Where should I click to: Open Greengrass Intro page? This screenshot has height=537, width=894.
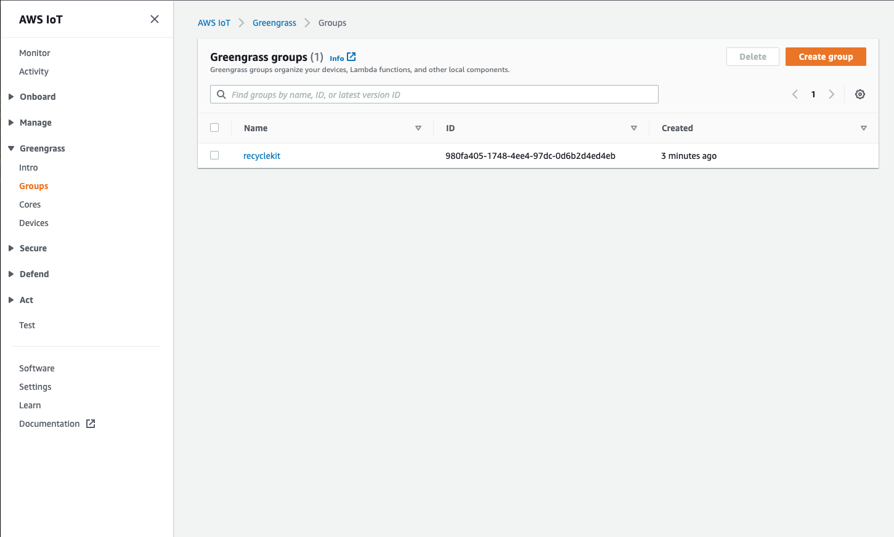(x=28, y=168)
